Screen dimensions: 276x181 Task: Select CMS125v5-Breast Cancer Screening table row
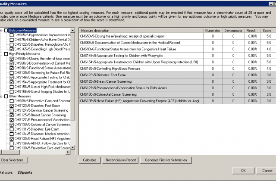coord(177,81)
